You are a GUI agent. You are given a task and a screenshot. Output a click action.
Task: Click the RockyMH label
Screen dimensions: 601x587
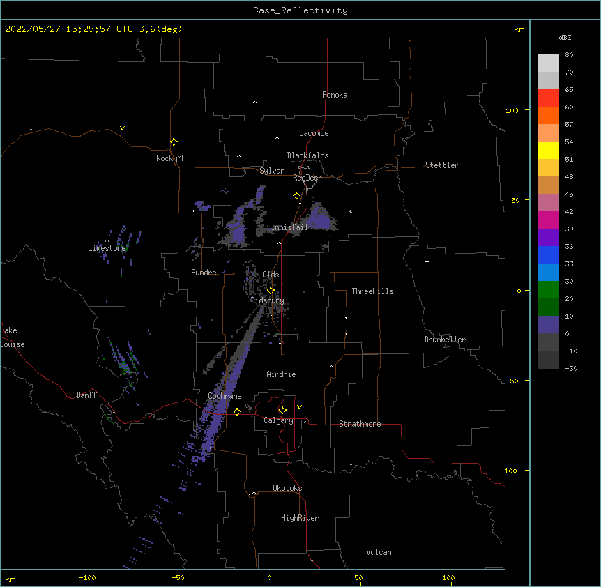(171, 158)
